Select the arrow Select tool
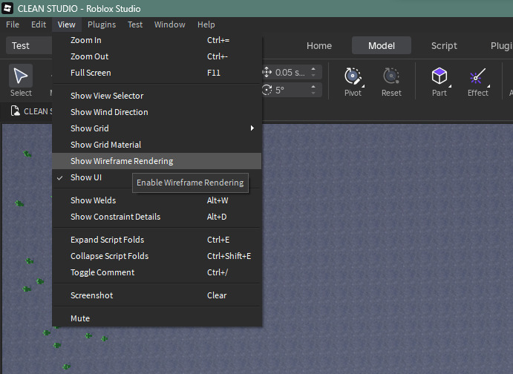The width and height of the screenshot is (513, 374). tap(21, 76)
